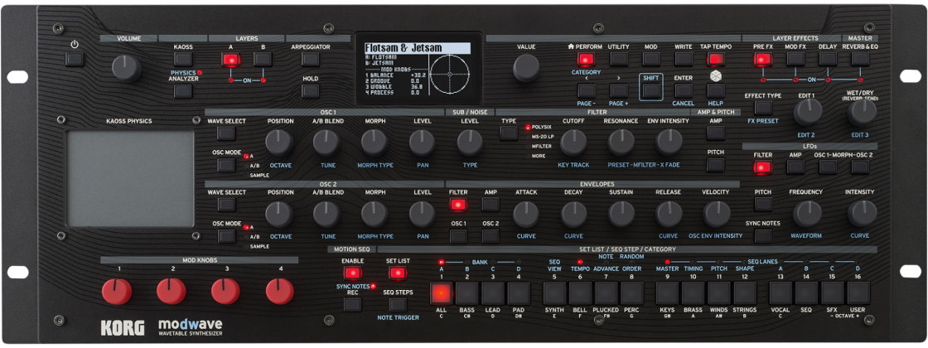Click step button 2 BASS

pyautogui.click(x=467, y=293)
